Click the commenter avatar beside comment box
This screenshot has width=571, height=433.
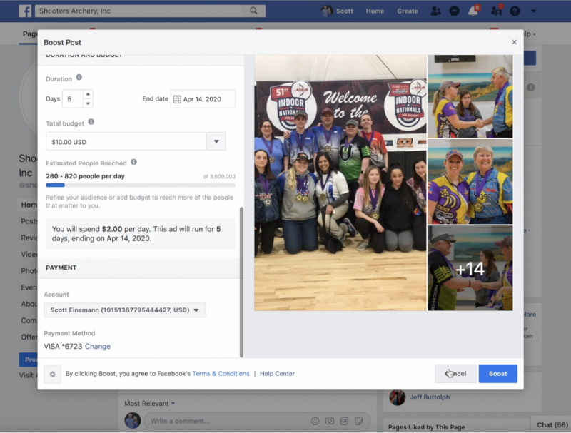[x=133, y=421]
